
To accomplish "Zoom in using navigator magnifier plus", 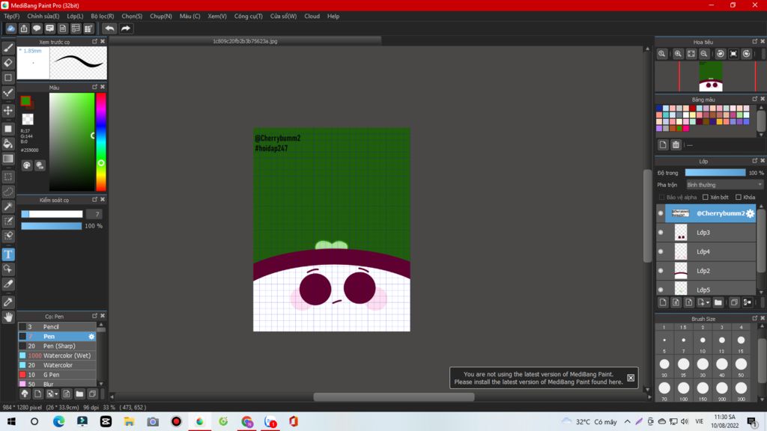I will tap(678, 54).
